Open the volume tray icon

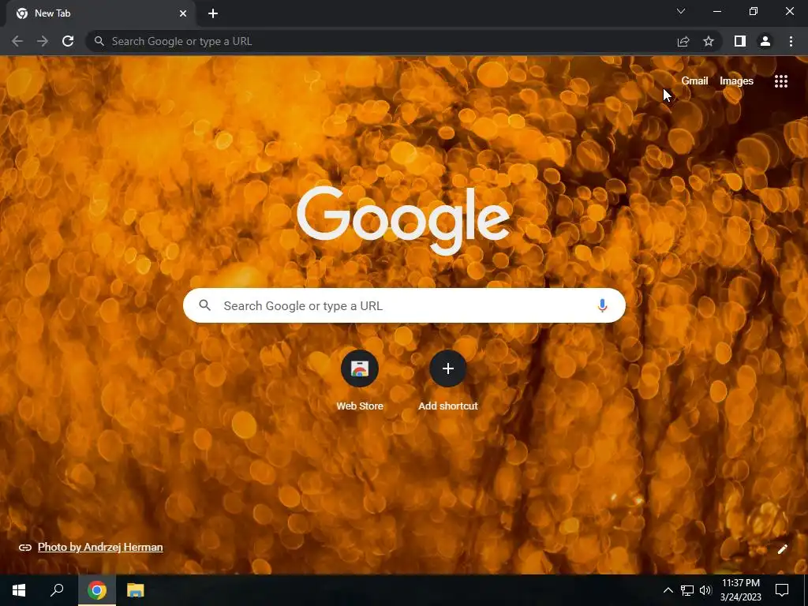point(705,590)
